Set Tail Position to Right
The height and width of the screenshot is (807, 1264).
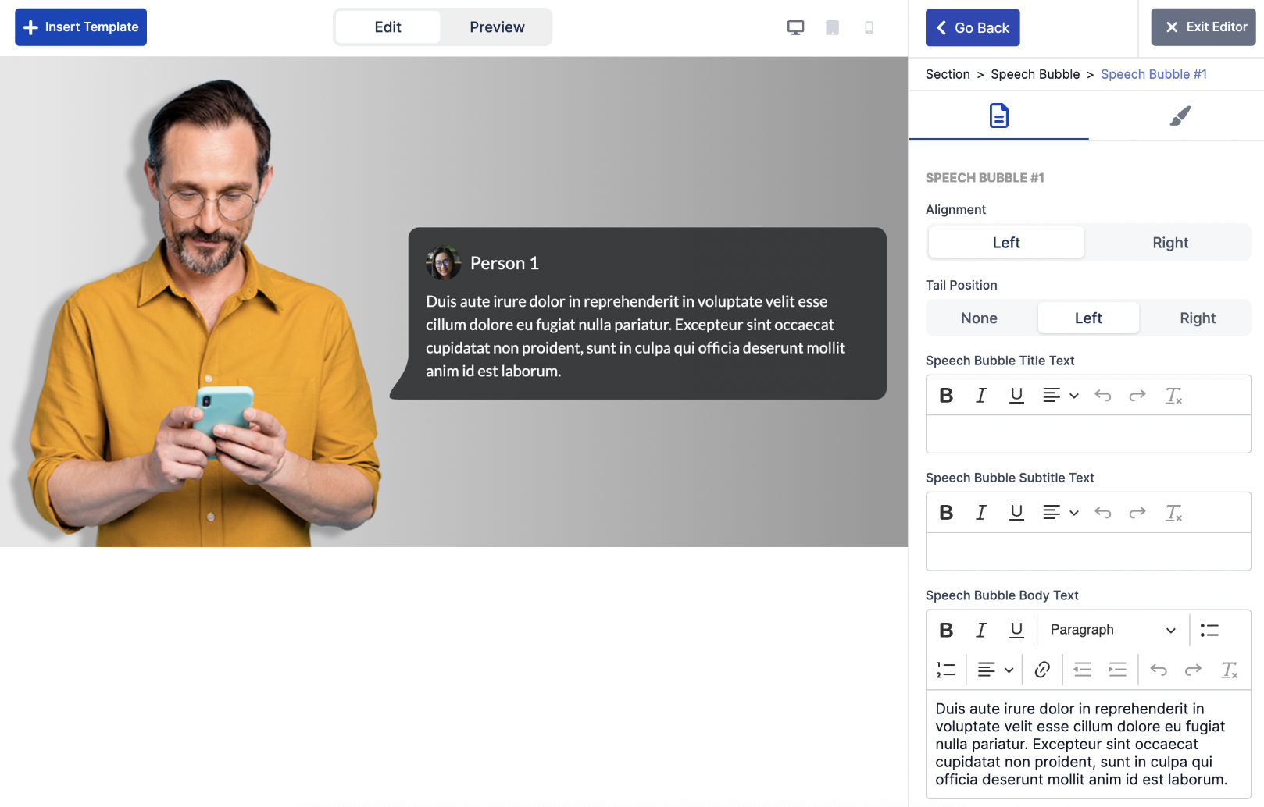point(1197,318)
